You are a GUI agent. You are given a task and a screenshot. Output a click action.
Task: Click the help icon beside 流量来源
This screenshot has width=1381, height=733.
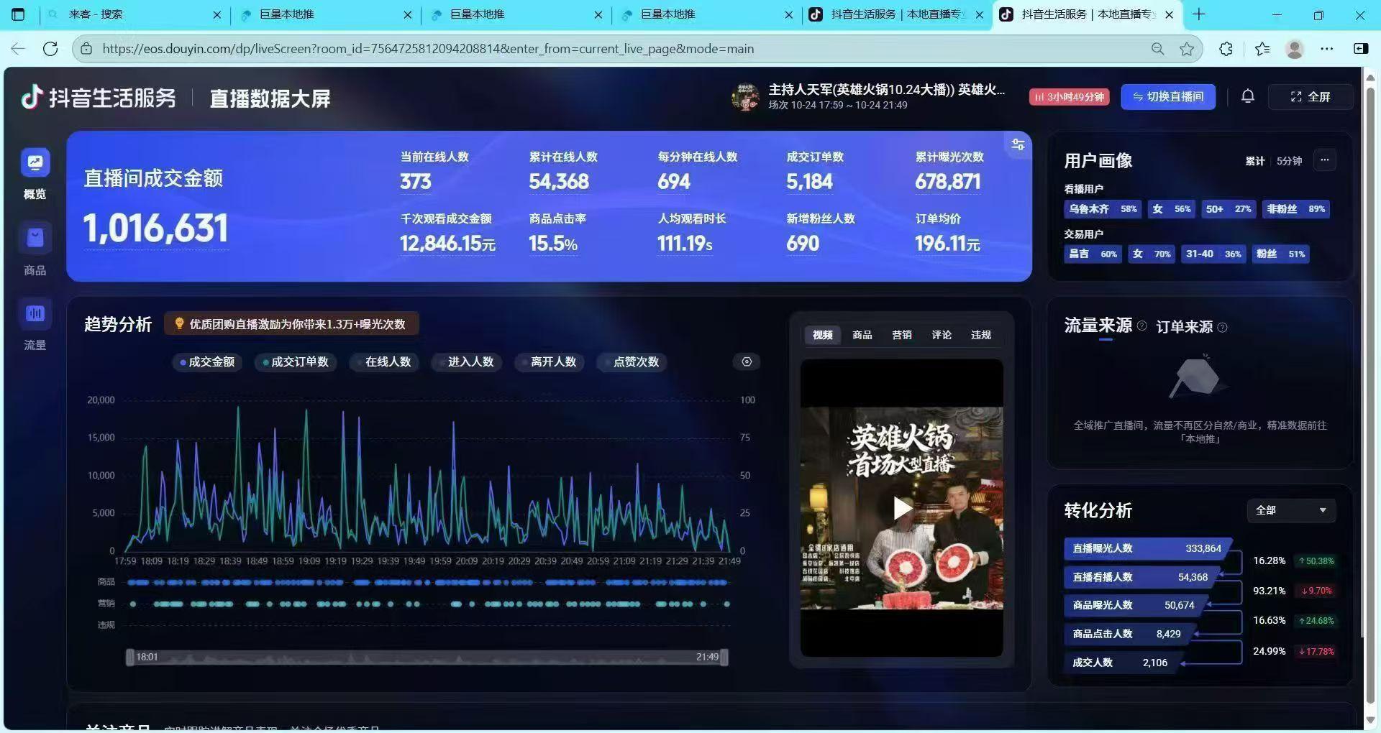tap(1141, 326)
